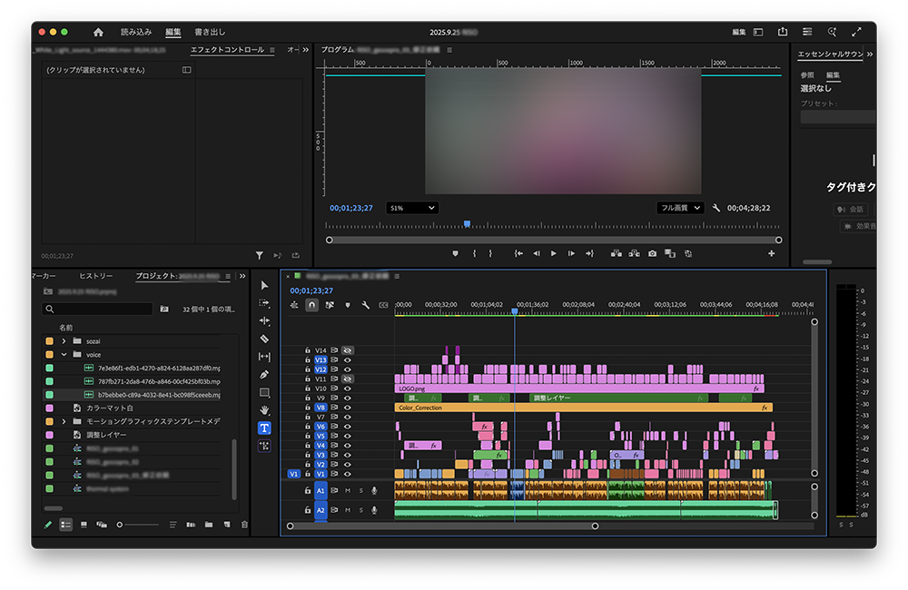
Task: Open timeline wrench display settings
Action: (x=365, y=305)
